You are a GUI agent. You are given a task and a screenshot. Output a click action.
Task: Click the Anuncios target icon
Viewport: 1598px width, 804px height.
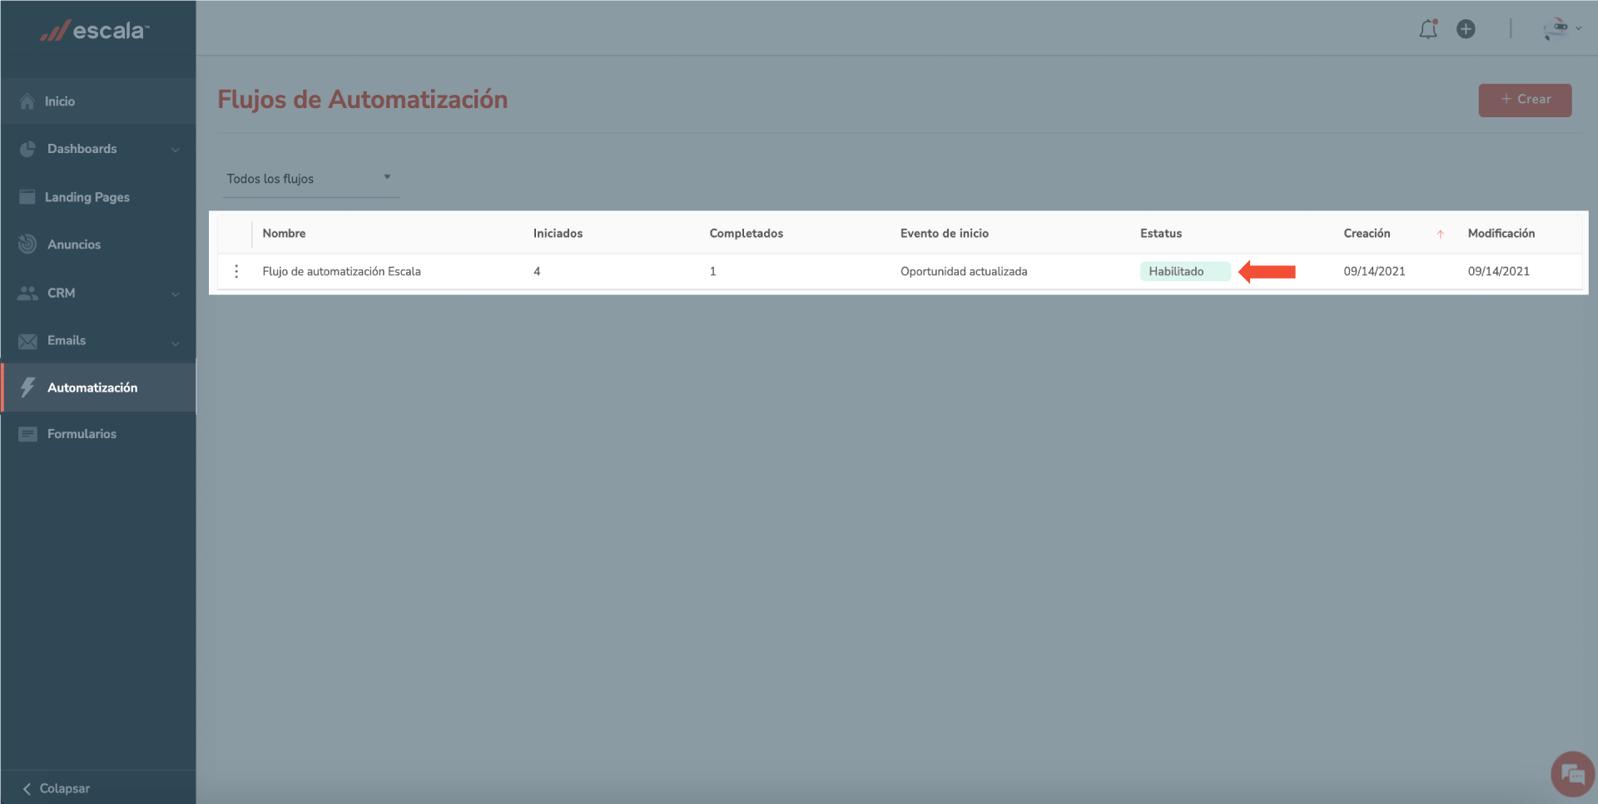(x=27, y=244)
